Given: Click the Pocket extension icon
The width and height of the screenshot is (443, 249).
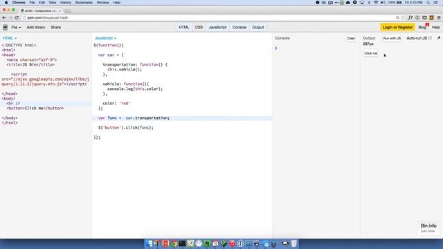Looking at the screenshot, I should pos(424,17).
